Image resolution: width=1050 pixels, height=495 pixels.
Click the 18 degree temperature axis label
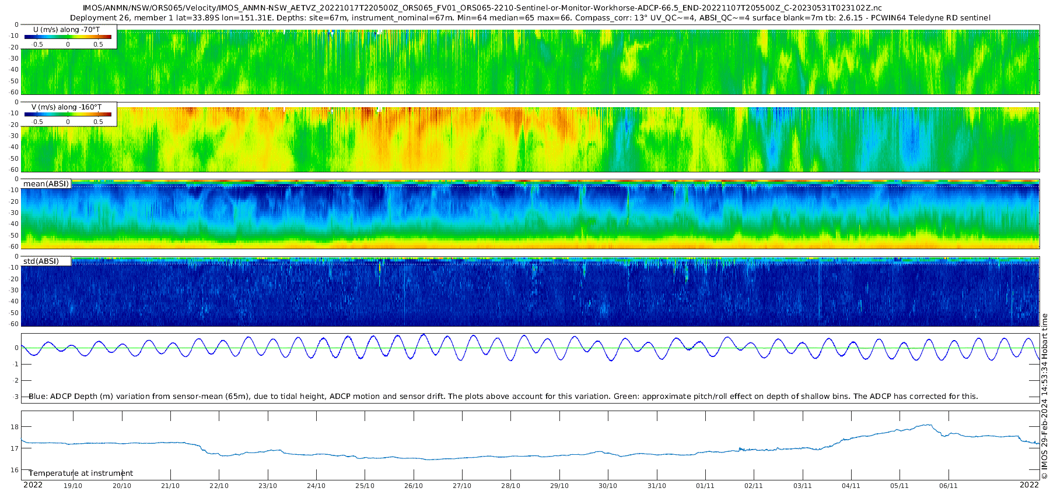[x=15, y=427]
